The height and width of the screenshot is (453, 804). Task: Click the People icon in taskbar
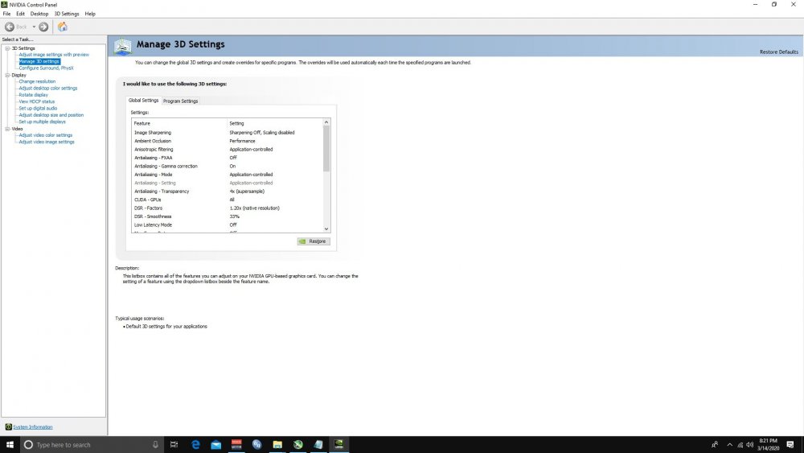point(715,445)
